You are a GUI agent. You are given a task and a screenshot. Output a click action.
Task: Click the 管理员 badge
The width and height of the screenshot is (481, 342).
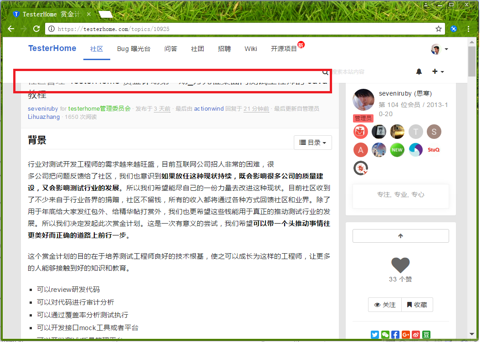click(x=363, y=118)
